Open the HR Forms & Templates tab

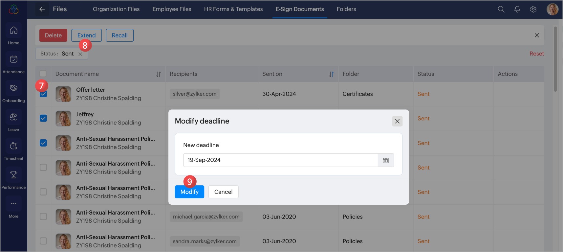pos(233,9)
